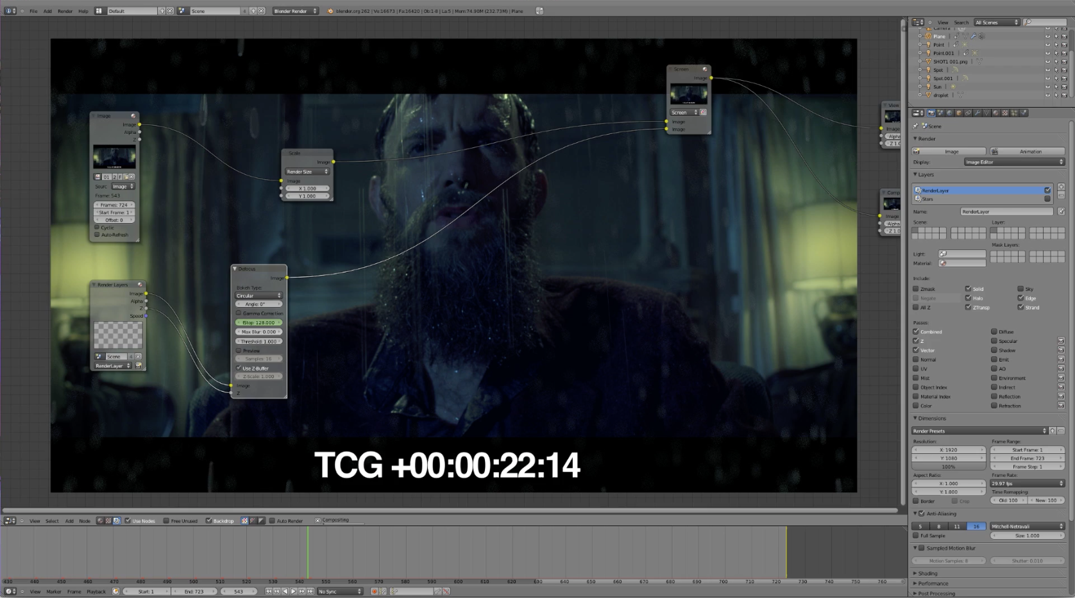The height and width of the screenshot is (598, 1075).
Task: Toggle Anti-Aliasing panel checkbox
Action: (x=922, y=513)
